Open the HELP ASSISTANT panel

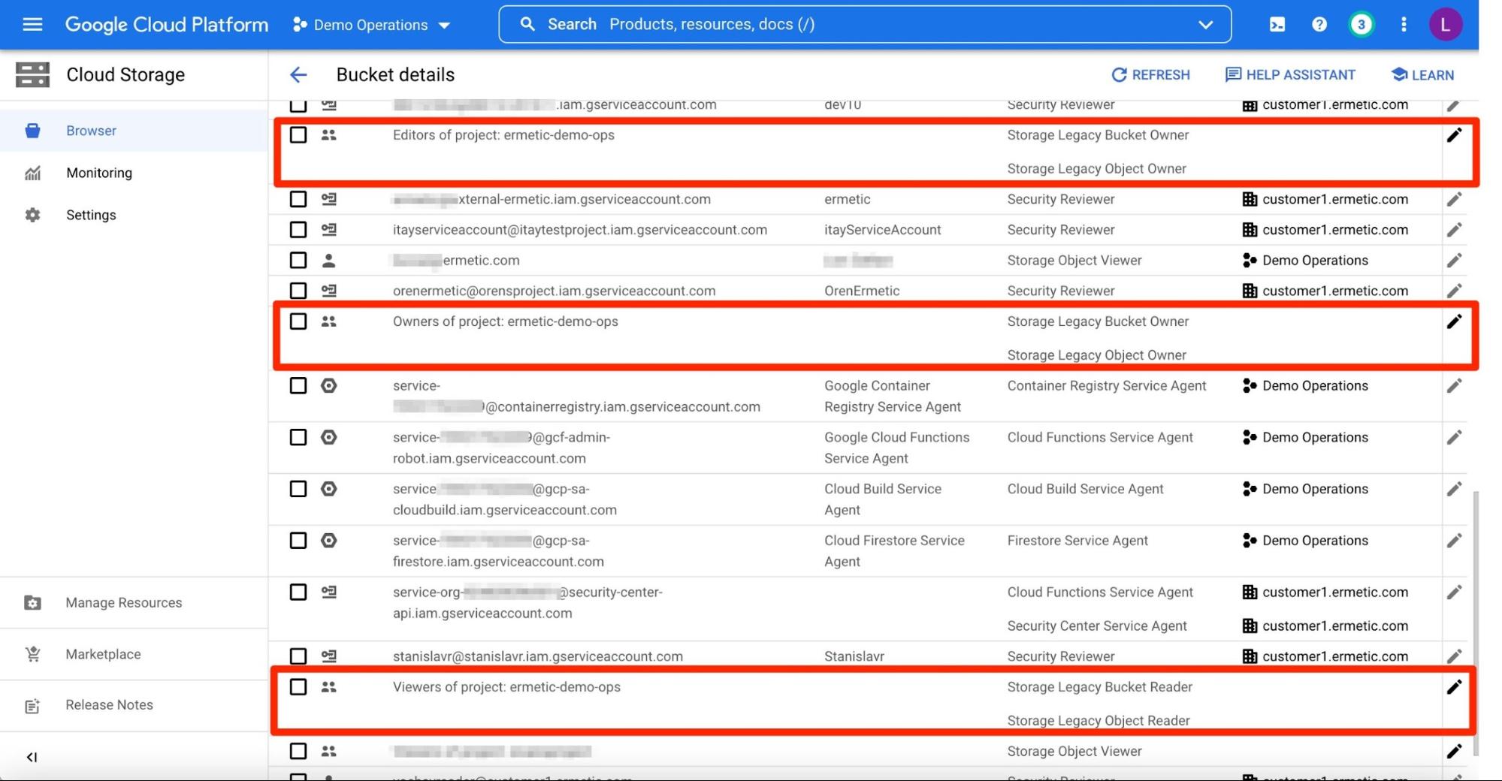pyautogui.click(x=1290, y=75)
